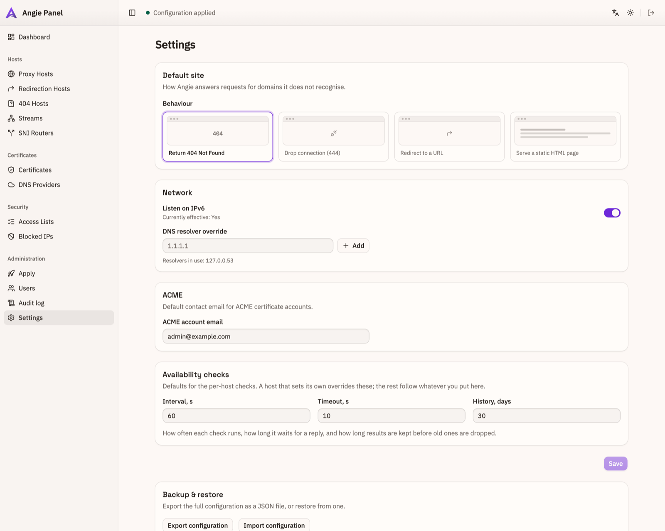Click the Interval, s input field
Screen dimensions: 665x531
point(236,416)
